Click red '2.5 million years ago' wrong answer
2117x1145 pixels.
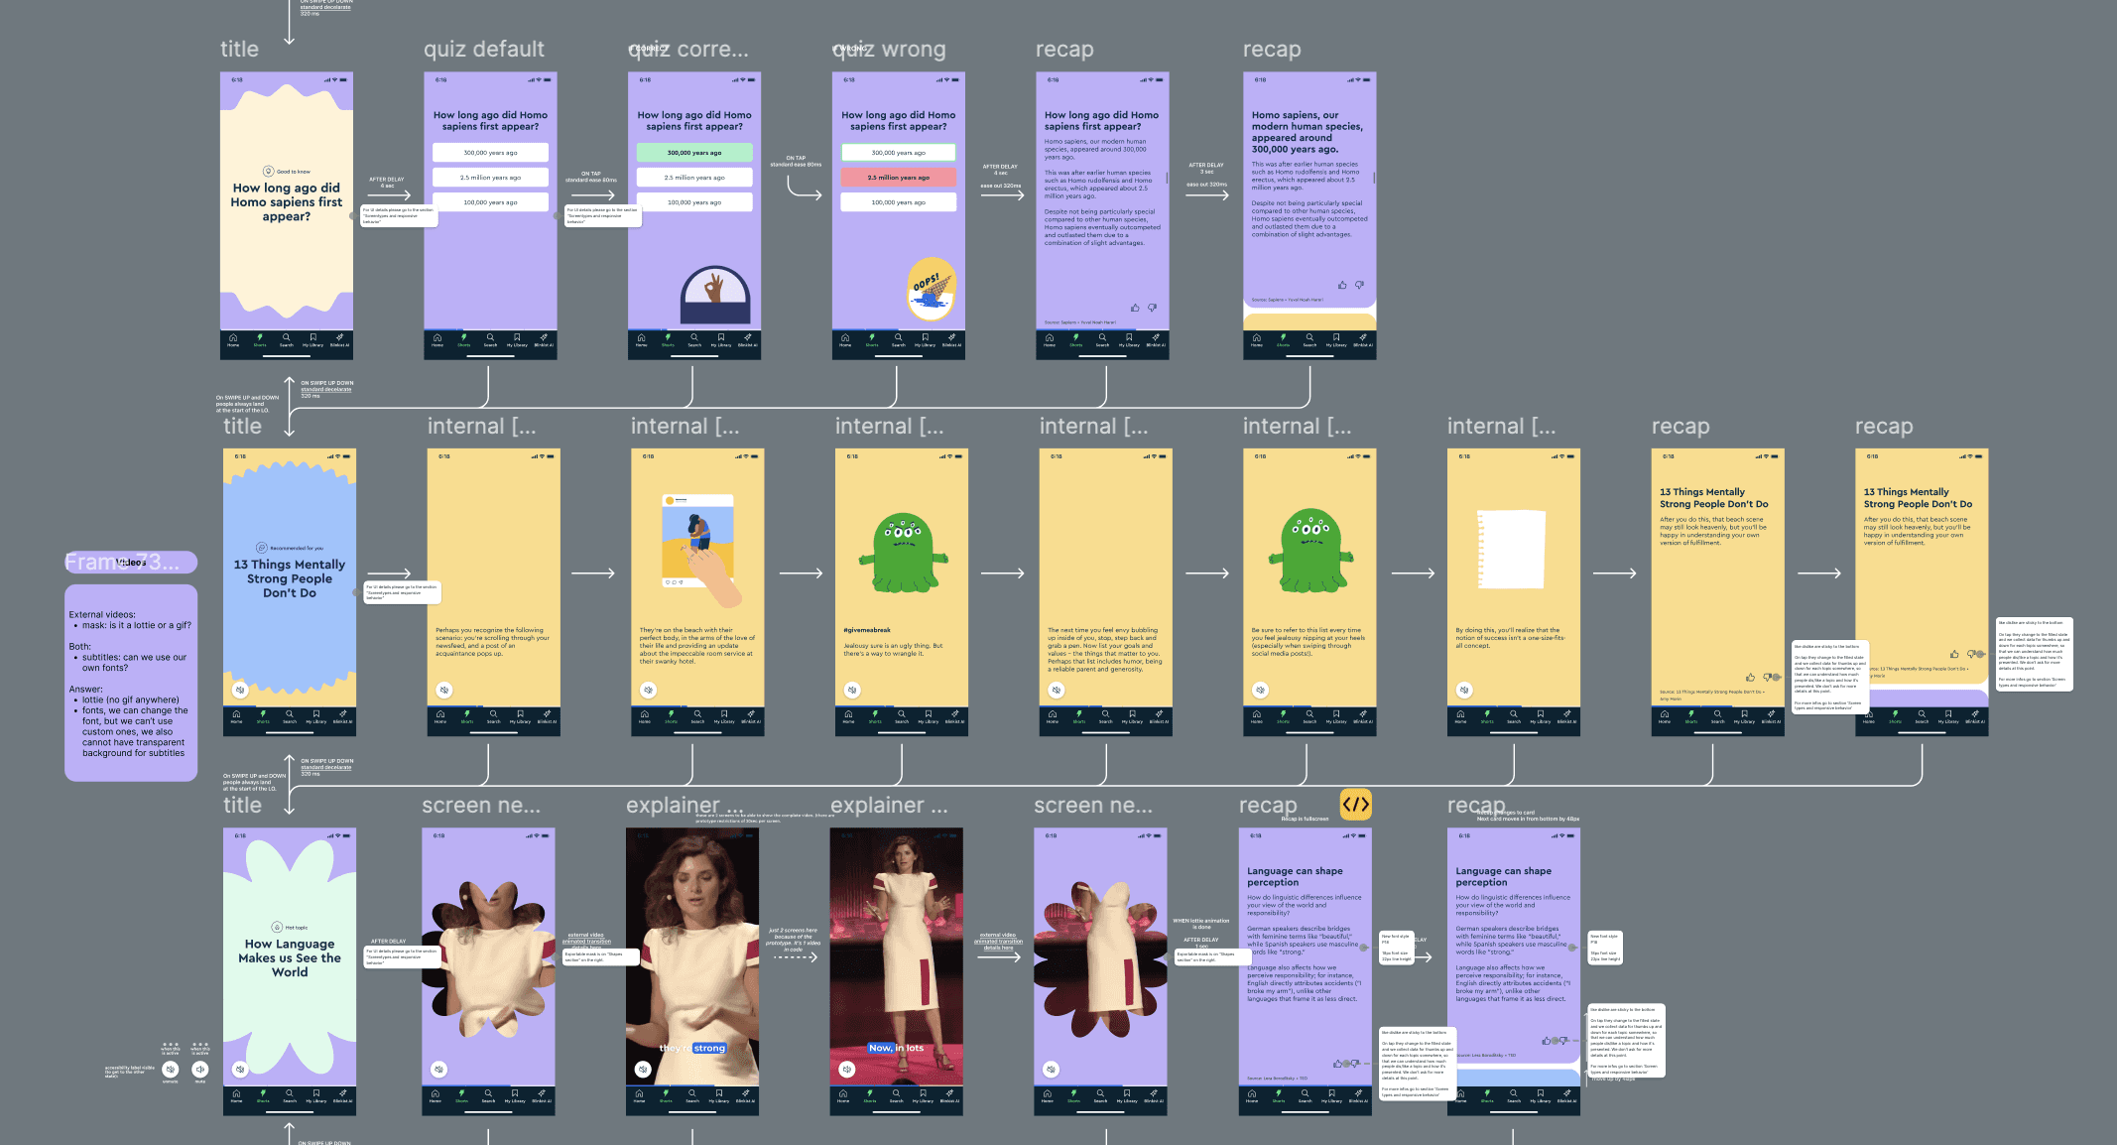898,178
